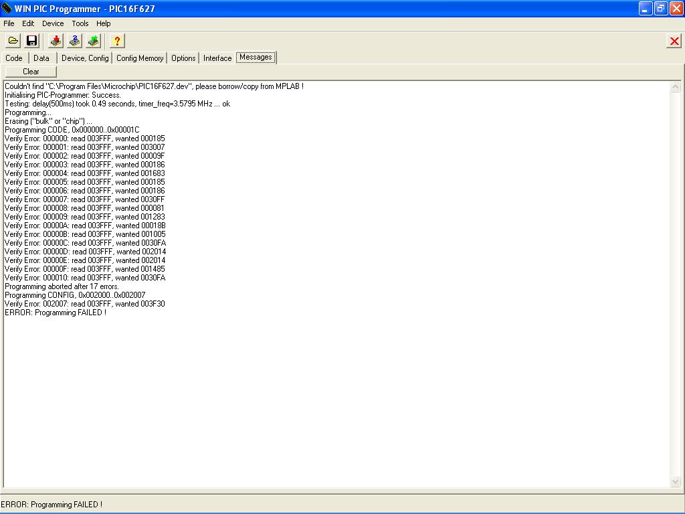The height and width of the screenshot is (514, 685).
Task: Select "Initialising PIC-Programmer: Success." line
Action: click(x=63, y=95)
